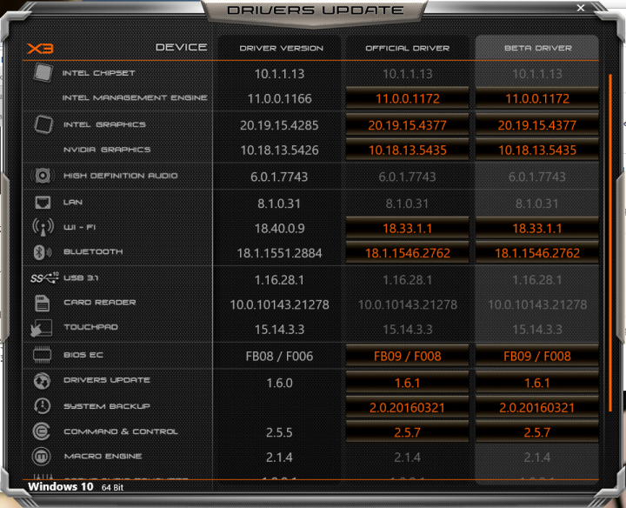Click the Command & Control icon
The image size is (626, 508).
(42, 431)
